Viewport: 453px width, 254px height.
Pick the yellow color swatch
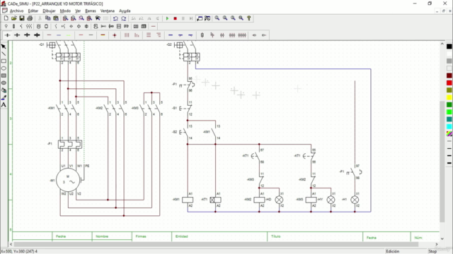(449, 97)
